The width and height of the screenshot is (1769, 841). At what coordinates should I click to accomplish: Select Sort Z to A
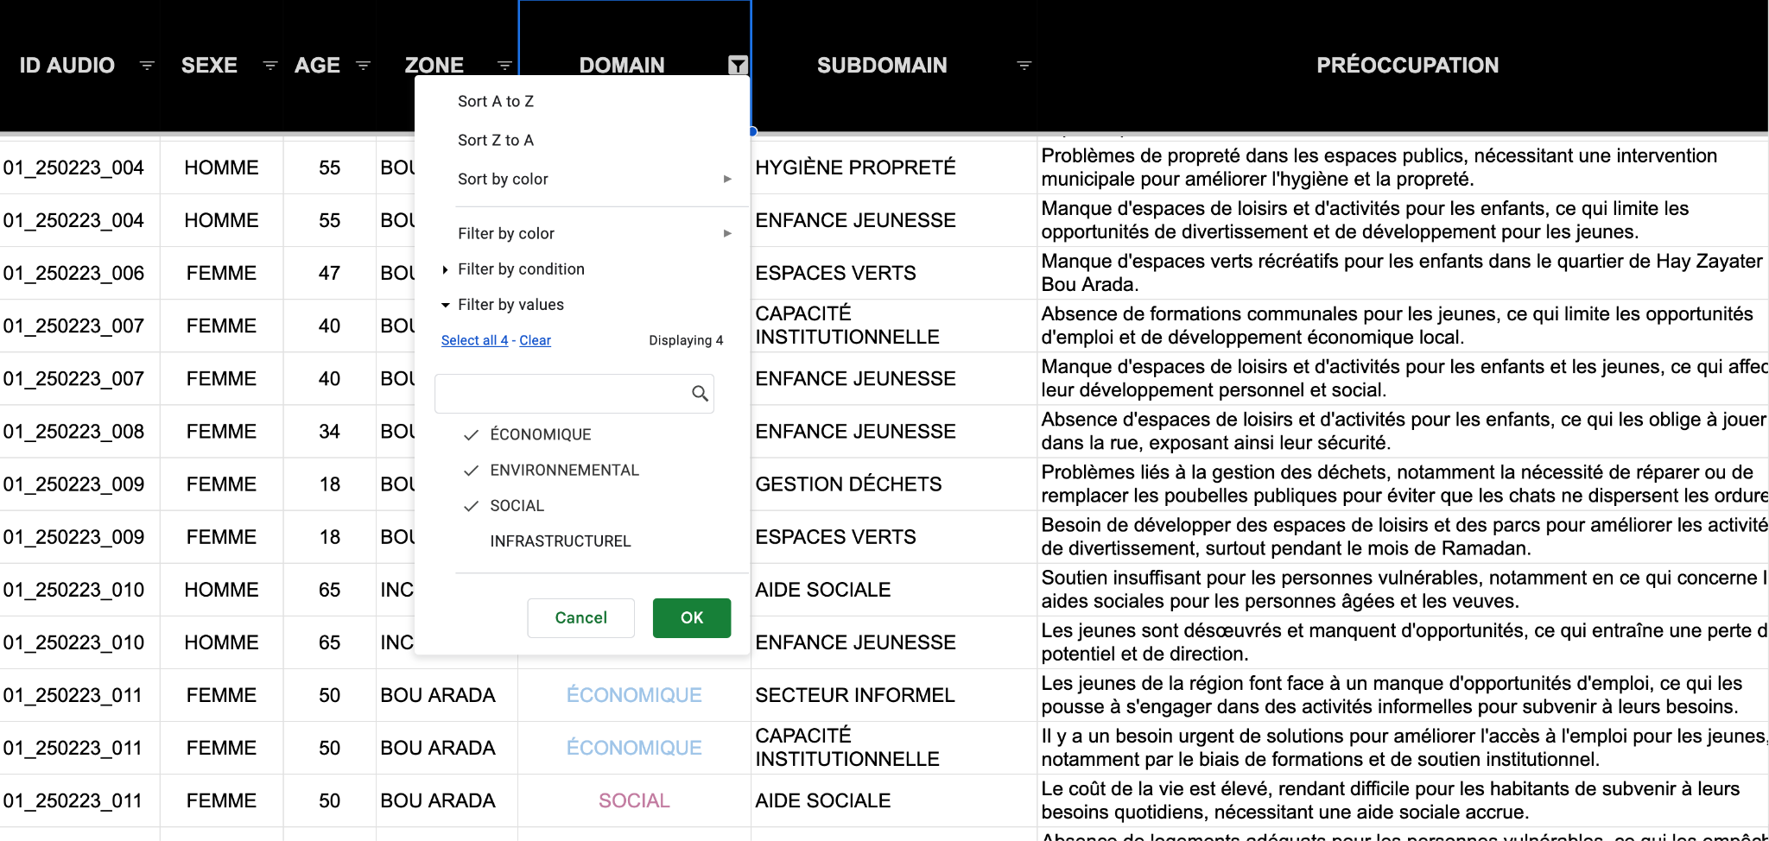coord(495,140)
